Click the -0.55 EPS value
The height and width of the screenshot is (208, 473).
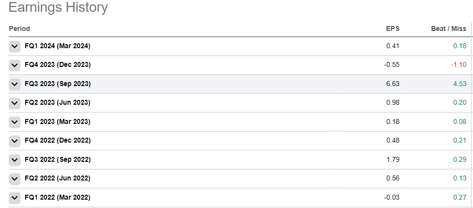point(392,65)
